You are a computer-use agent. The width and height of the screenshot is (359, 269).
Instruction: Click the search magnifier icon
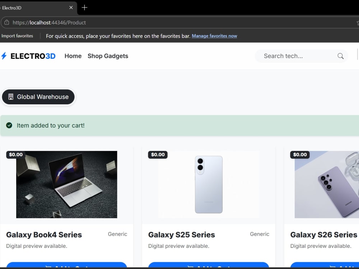[340, 56]
